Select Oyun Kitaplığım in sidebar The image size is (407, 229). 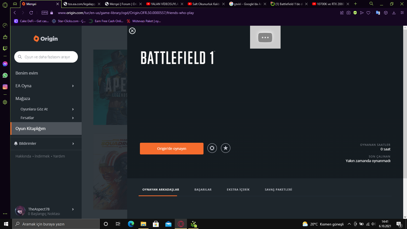46,128
